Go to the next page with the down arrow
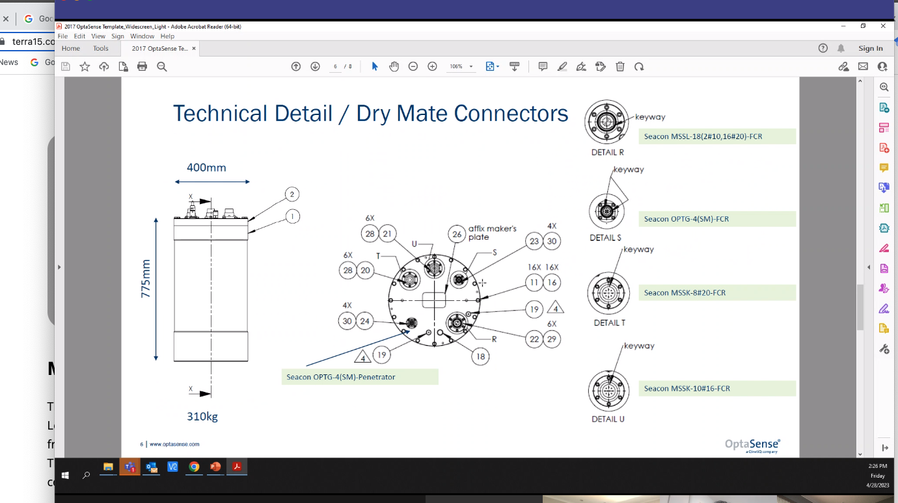 [x=316, y=66]
